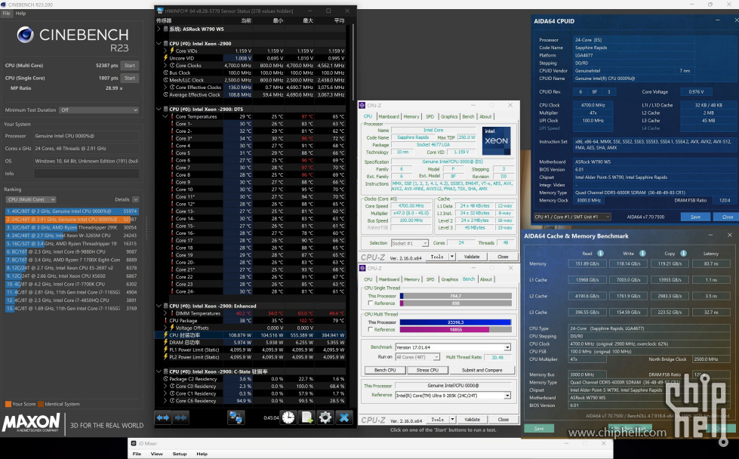Select the AMD Ryzen Threadripper 299 ranking row
The width and height of the screenshot is (739, 459).
[x=72, y=227]
